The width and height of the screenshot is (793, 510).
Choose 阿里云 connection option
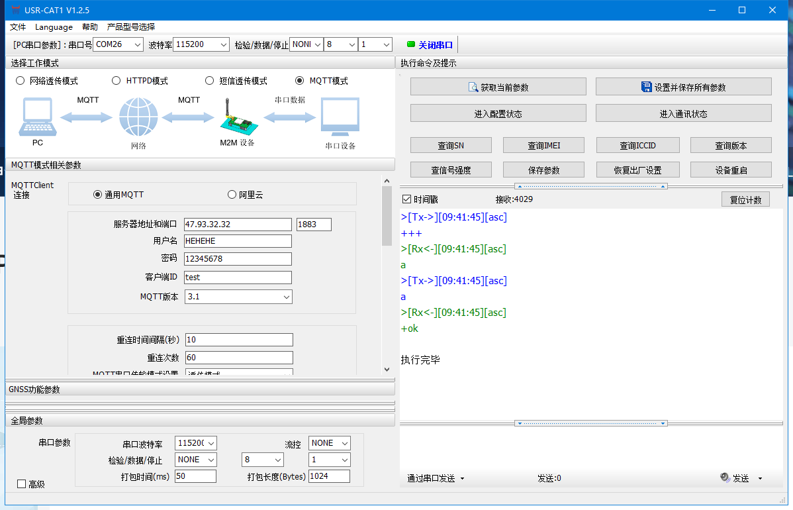(232, 195)
